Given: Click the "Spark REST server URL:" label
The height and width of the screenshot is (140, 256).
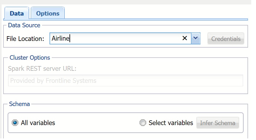Looking at the screenshot, I should point(42,69).
